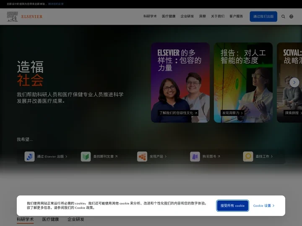
Task: Open 科研学术 navigation menu
Action: coord(150,16)
